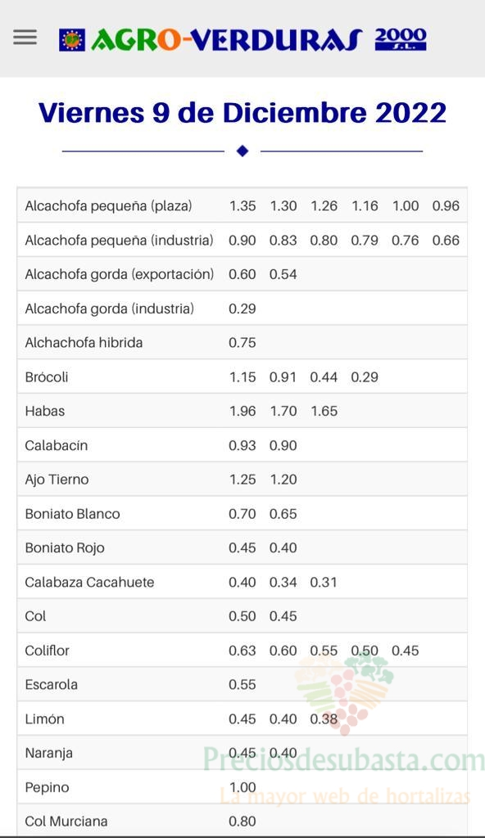Click the EU flag emblem icon

(72, 40)
